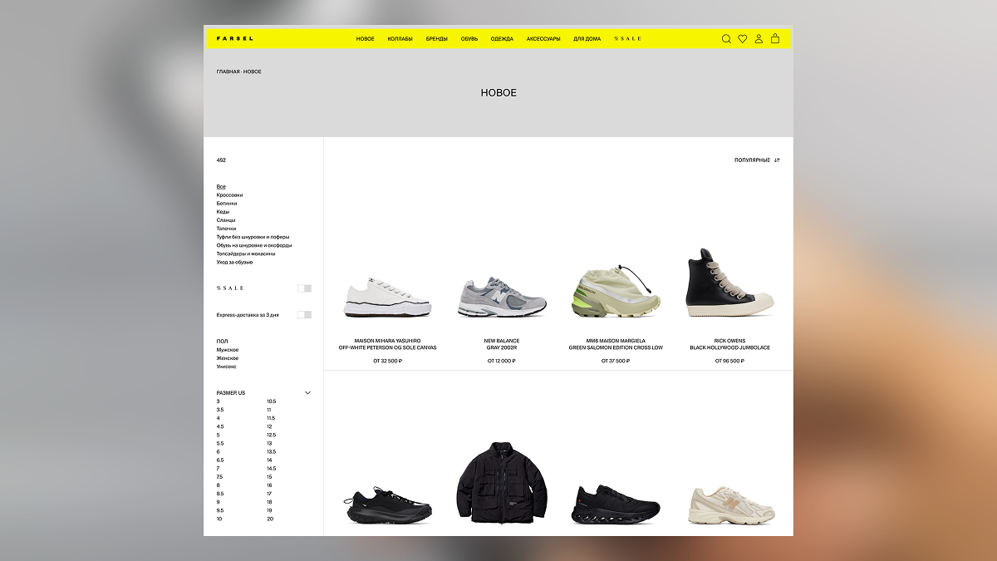View the New Balance Gray 2002R image
Image resolution: width=997 pixels, height=561 pixels.
[502, 298]
